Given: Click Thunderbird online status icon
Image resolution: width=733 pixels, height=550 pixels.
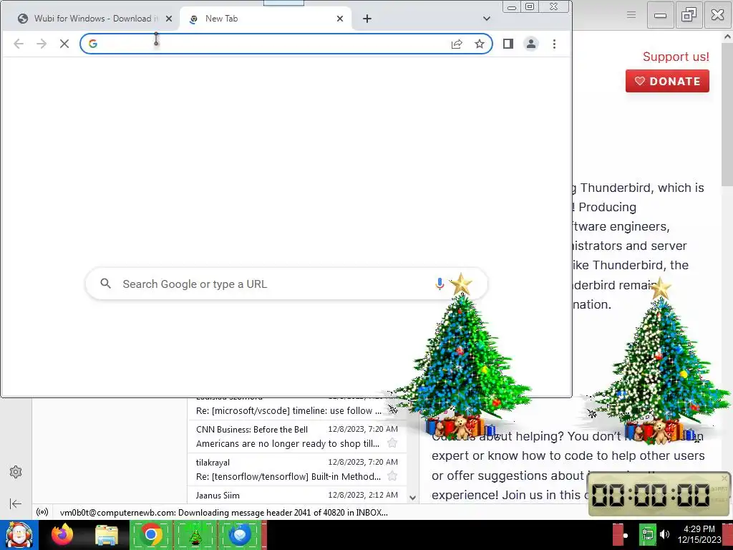Looking at the screenshot, I should (x=42, y=512).
